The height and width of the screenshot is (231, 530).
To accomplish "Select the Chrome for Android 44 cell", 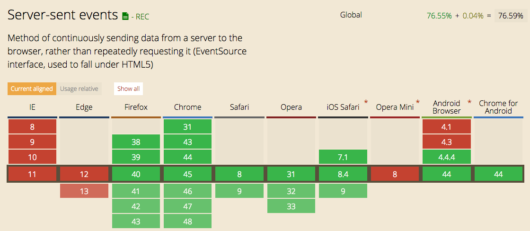I will (x=499, y=174).
